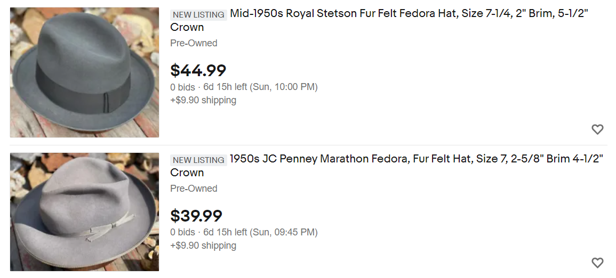Open the light gray Marathon fedora thumbnail
Image resolution: width=616 pixels, height=278 pixels.
tap(84, 212)
